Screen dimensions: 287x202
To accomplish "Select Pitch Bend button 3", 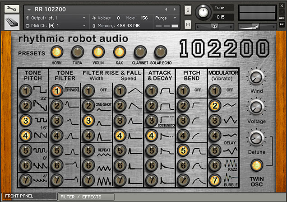I will click(183, 121).
